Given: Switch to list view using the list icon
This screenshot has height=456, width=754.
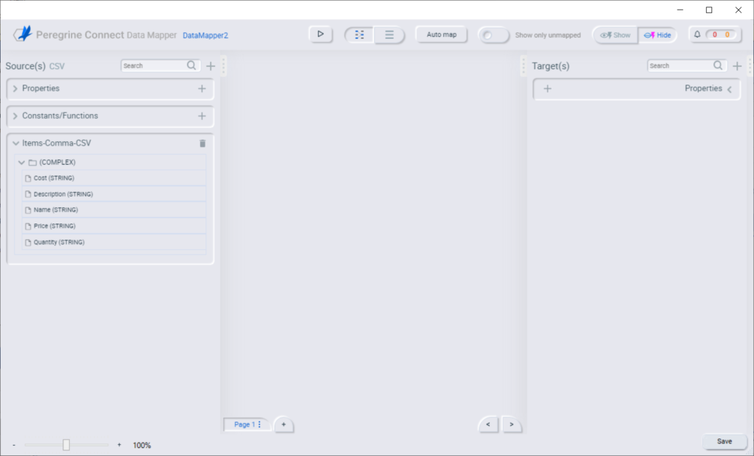Looking at the screenshot, I should click(x=389, y=34).
